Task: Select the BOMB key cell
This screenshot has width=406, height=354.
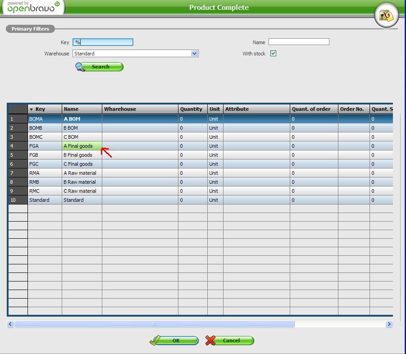Action: tap(45, 128)
